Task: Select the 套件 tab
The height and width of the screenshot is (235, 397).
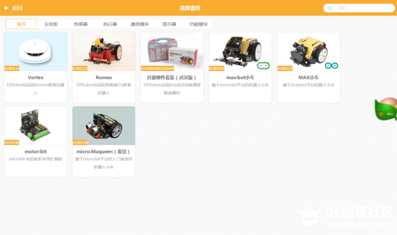Action: coord(21,24)
